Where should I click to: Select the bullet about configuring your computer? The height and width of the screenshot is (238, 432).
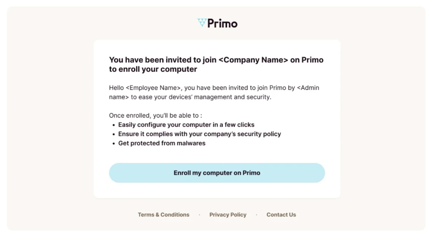[x=186, y=124]
